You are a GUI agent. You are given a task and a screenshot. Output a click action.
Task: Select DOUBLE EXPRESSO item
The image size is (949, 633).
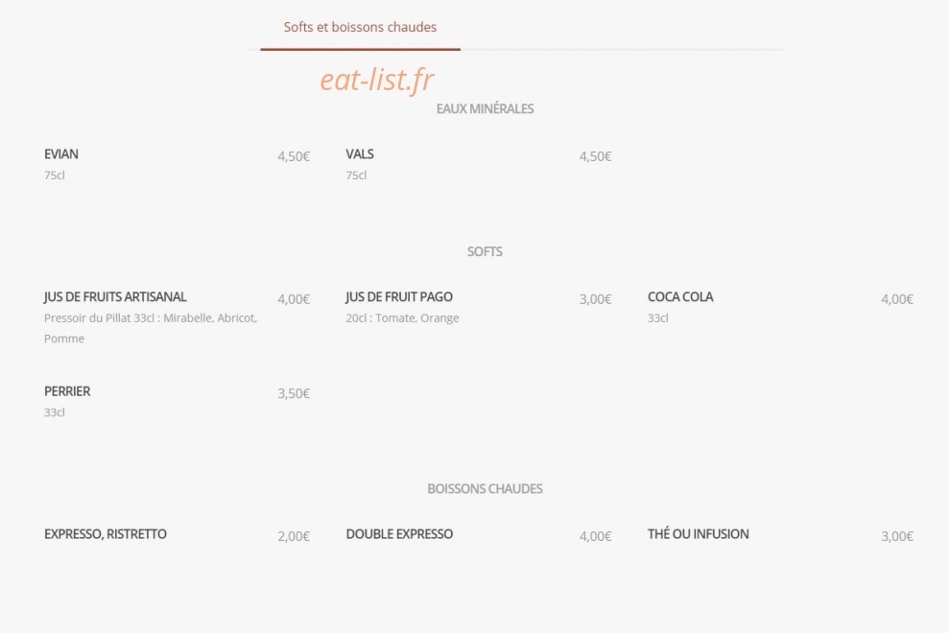399,534
